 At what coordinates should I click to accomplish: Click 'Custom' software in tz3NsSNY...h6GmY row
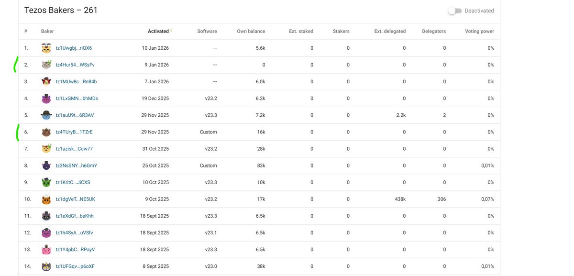(x=209, y=166)
